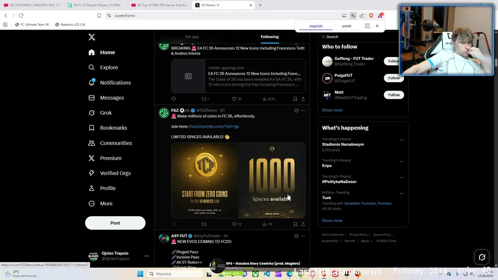Close the translate popup
The height and width of the screenshot is (280, 498).
(377, 26)
